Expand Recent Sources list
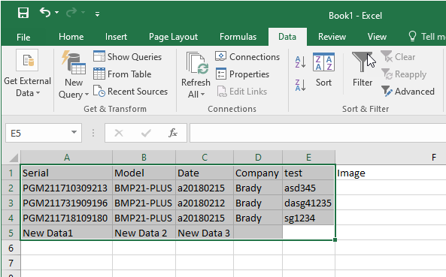446x277 pixels. pos(131,92)
